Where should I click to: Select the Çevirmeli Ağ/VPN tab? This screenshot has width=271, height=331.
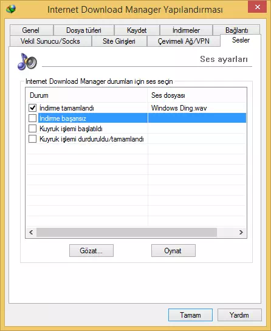(x=184, y=41)
